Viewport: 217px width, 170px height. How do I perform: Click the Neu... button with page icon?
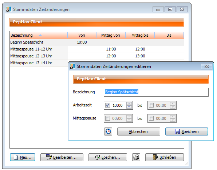coord(23,157)
